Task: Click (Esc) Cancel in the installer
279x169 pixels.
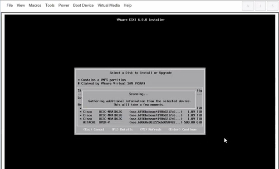Action: [x=94, y=130]
